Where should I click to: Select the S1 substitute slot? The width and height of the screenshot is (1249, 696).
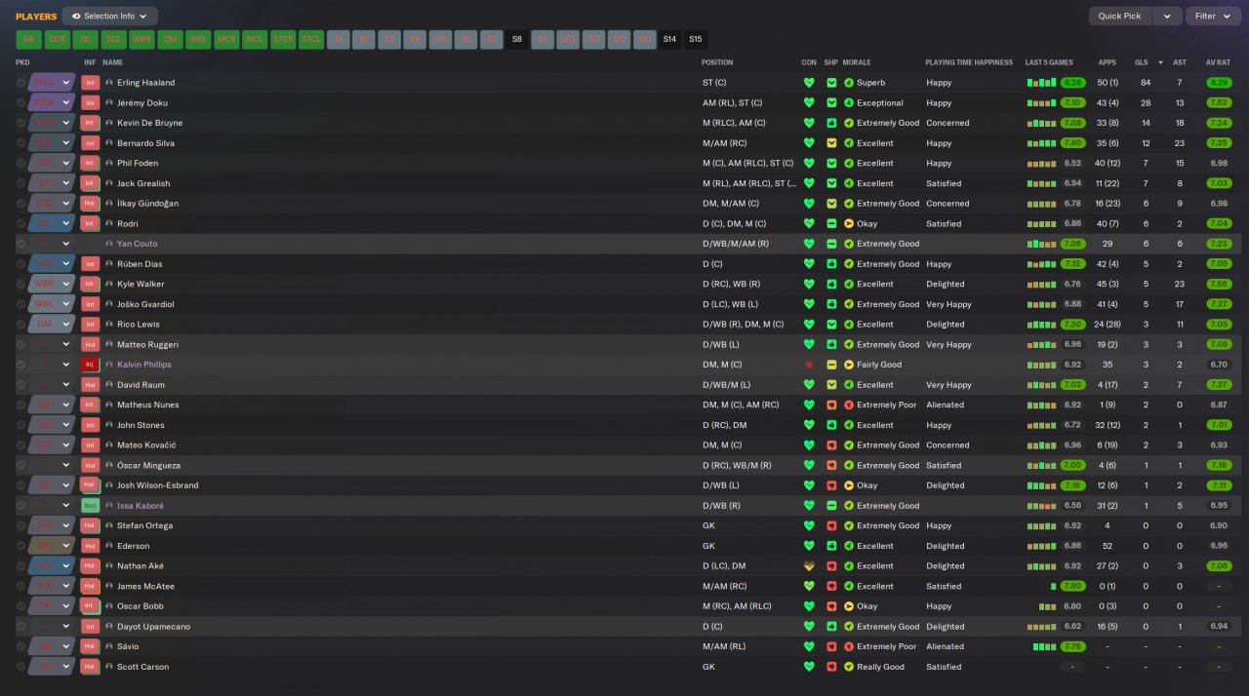click(340, 40)
